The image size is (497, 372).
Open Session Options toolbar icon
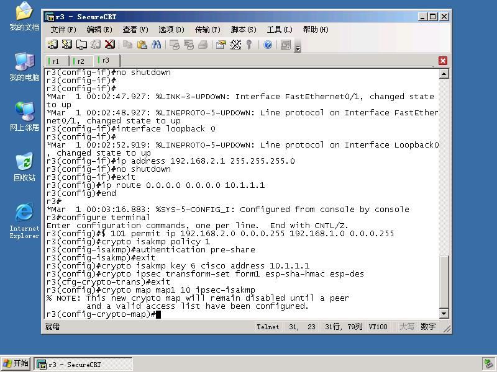[x=221, y=45]
